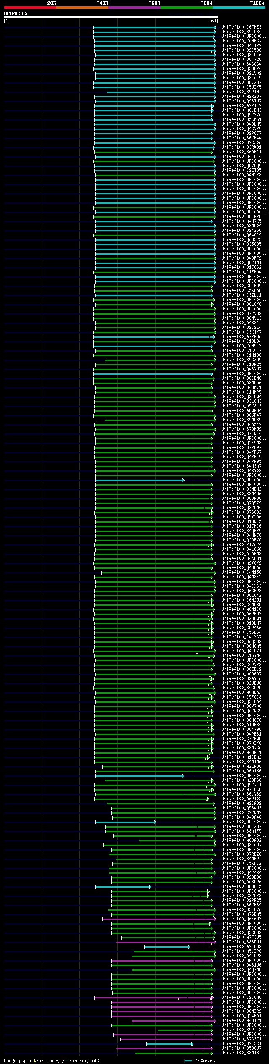269x1064 pixels.
Task: Click the UniRef100_A9RZW7 label
Action: click(x=241, y=97)
